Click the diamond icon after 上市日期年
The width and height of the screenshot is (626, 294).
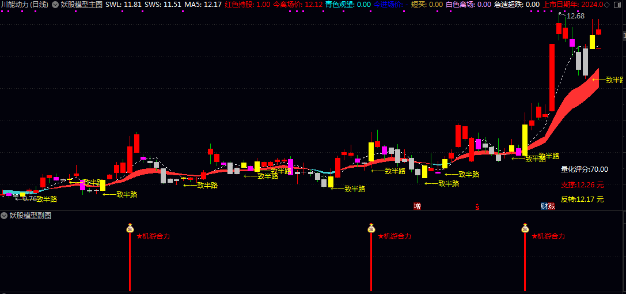coord(607,5)
